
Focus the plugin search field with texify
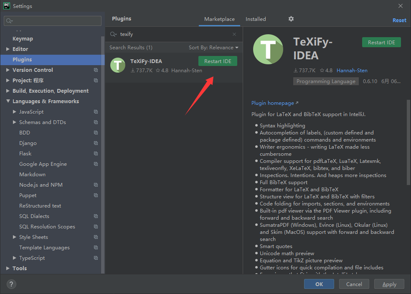point(174,34)
